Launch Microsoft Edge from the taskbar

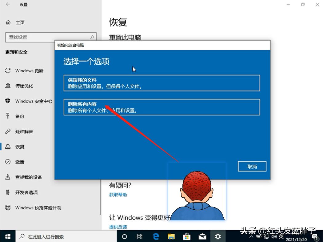click(156, 236)
